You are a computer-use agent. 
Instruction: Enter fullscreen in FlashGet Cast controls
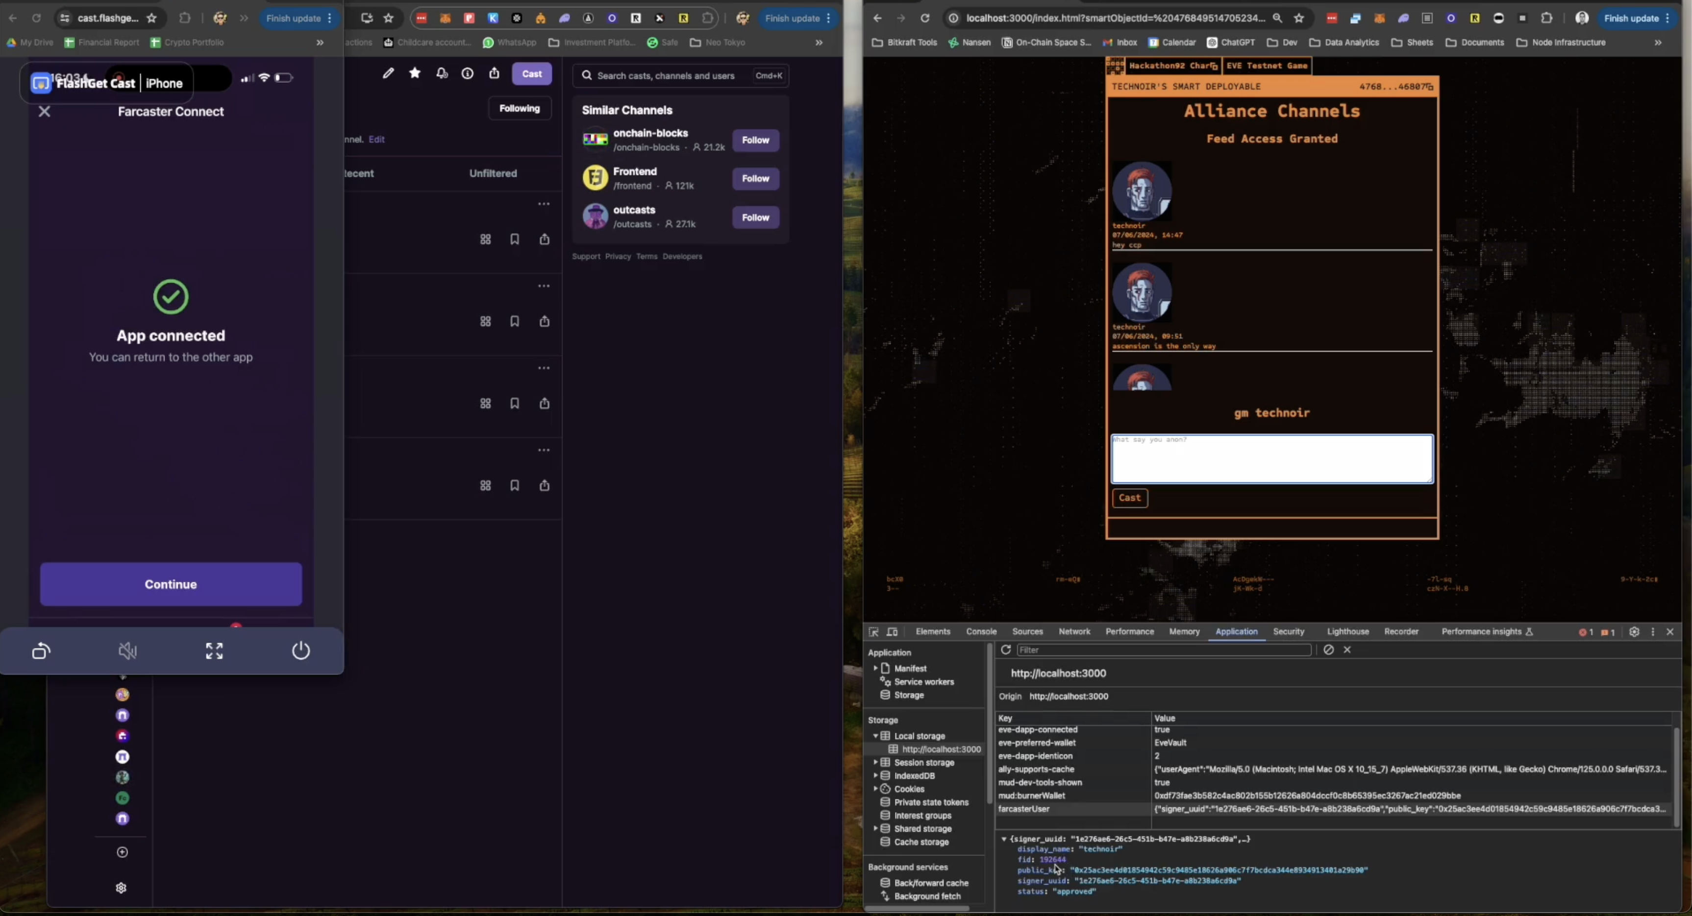214,651
